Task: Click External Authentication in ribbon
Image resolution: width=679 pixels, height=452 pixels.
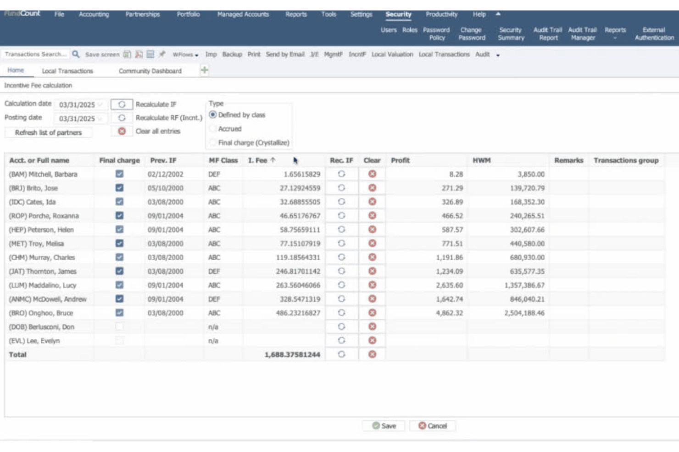Action: [x=654, y=33]
